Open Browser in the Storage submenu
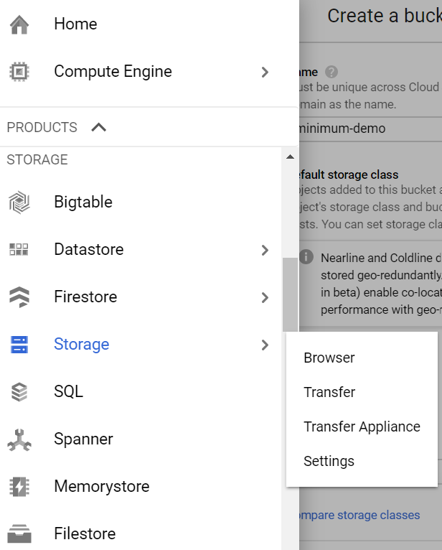The height and width of the screenshot is (550, 442). 329,358
